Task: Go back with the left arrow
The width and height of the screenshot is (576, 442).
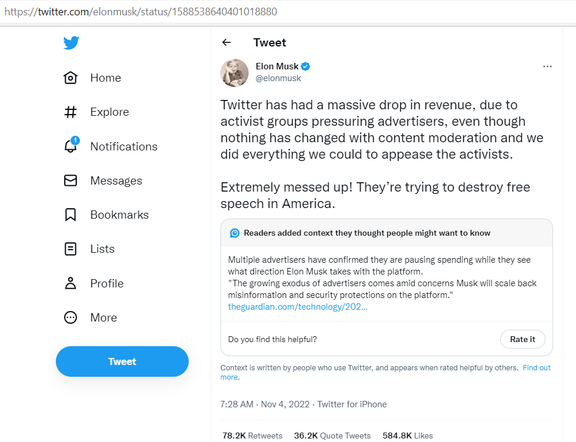Action: [226, 42]
